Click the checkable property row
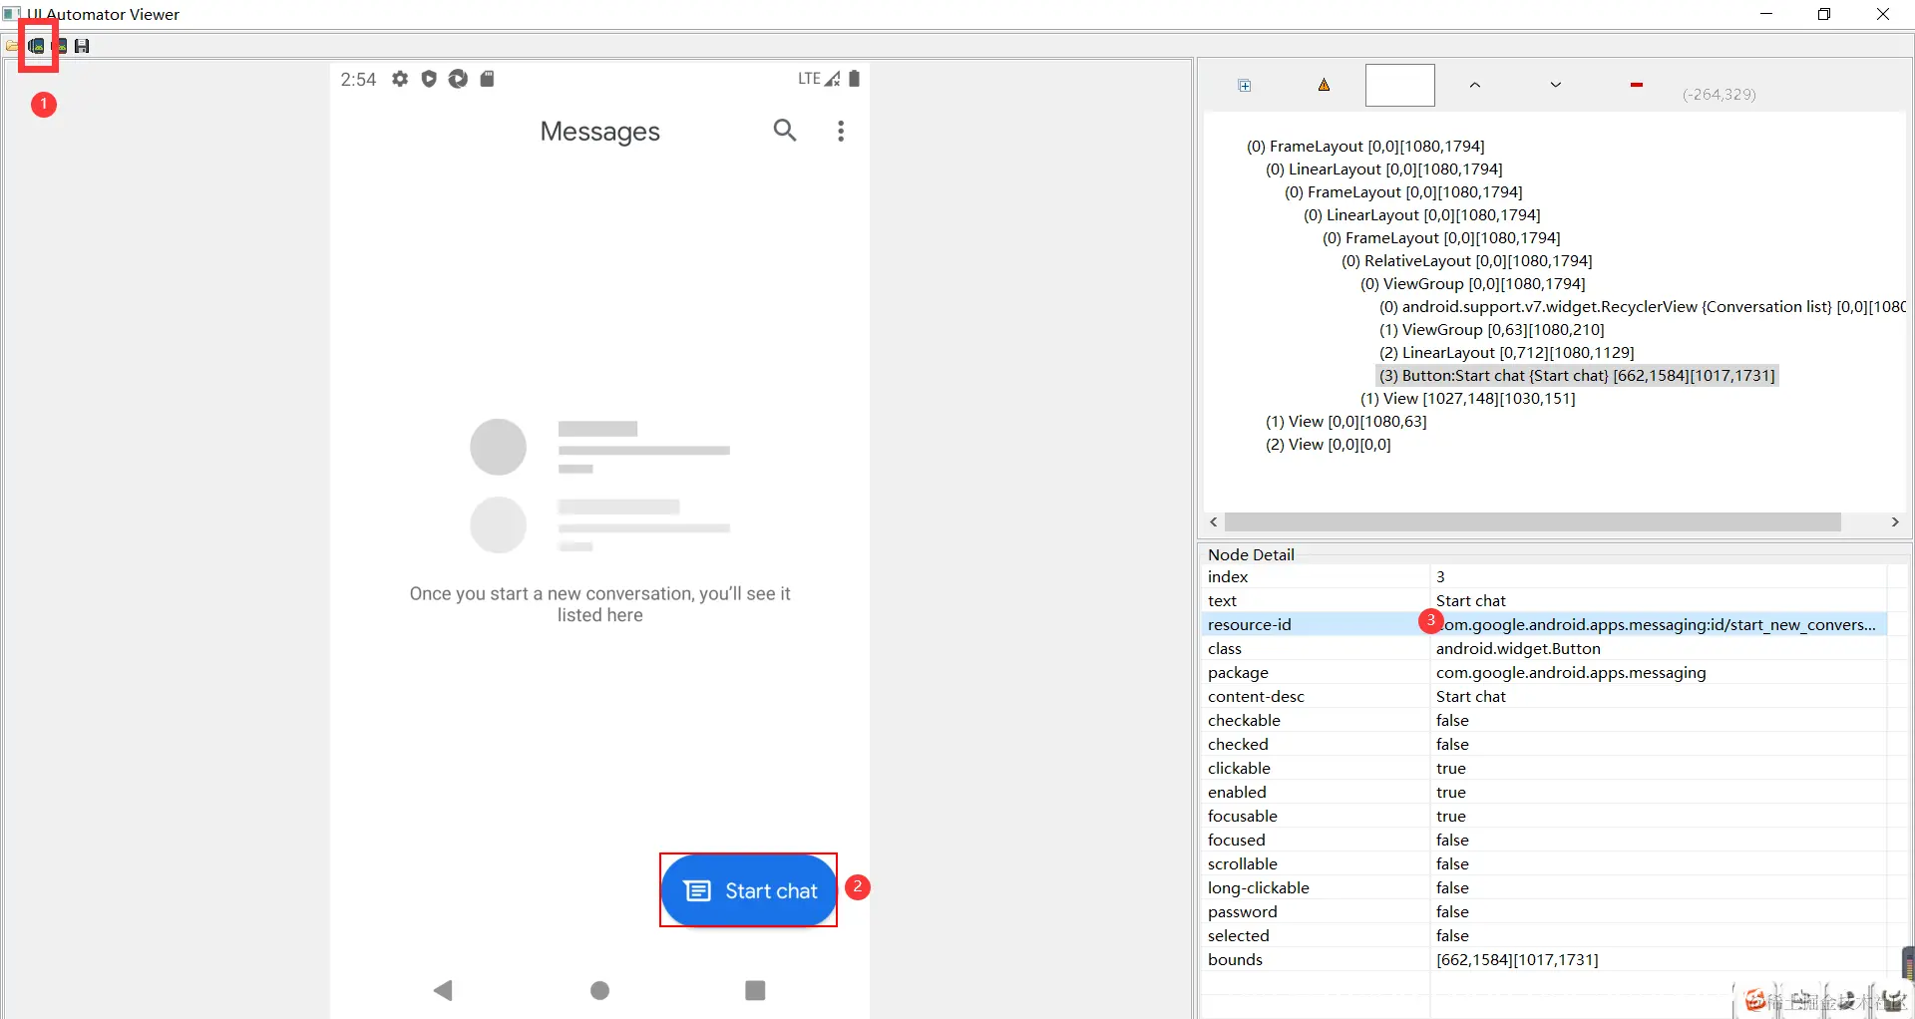This screenshot has height=1019, width=1915. pos(1543,721)
